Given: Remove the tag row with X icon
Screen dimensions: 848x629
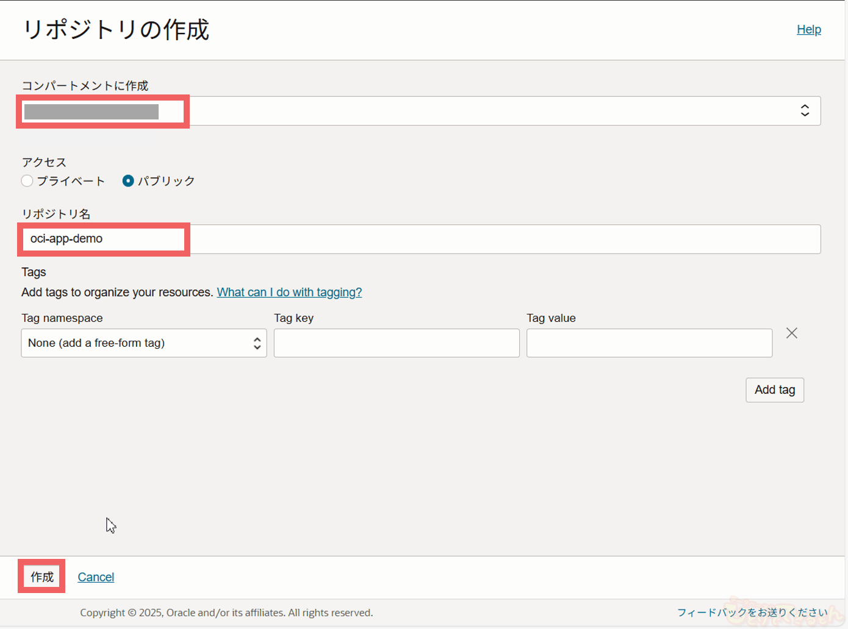Looking at the screenshot, I should (791, 333).
